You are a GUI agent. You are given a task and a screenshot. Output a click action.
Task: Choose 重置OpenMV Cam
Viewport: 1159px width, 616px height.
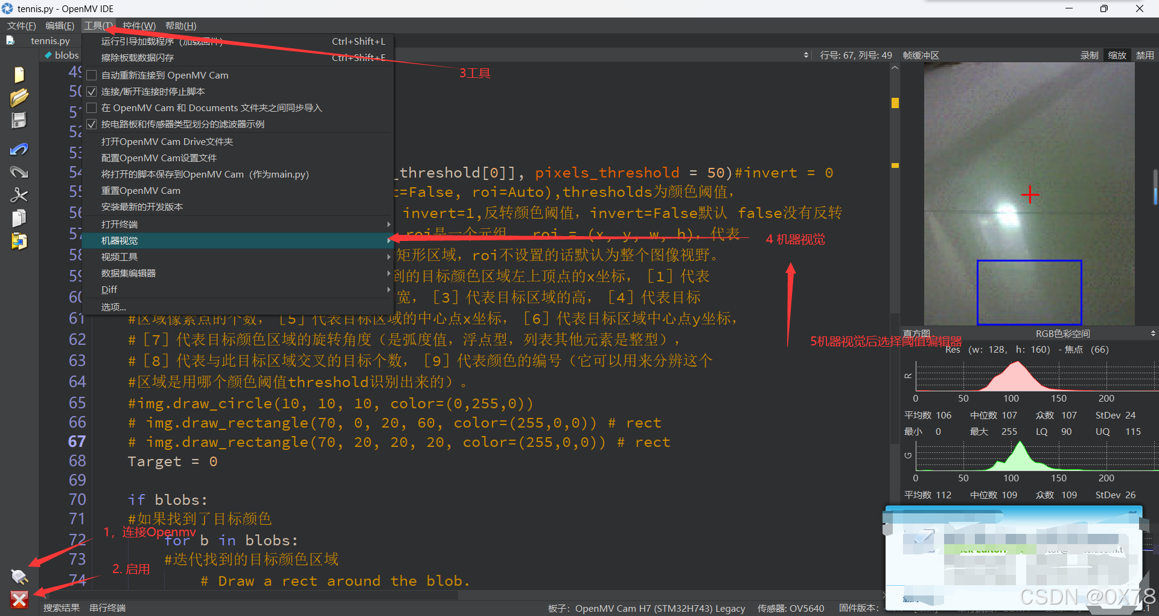tap(238, 190)
